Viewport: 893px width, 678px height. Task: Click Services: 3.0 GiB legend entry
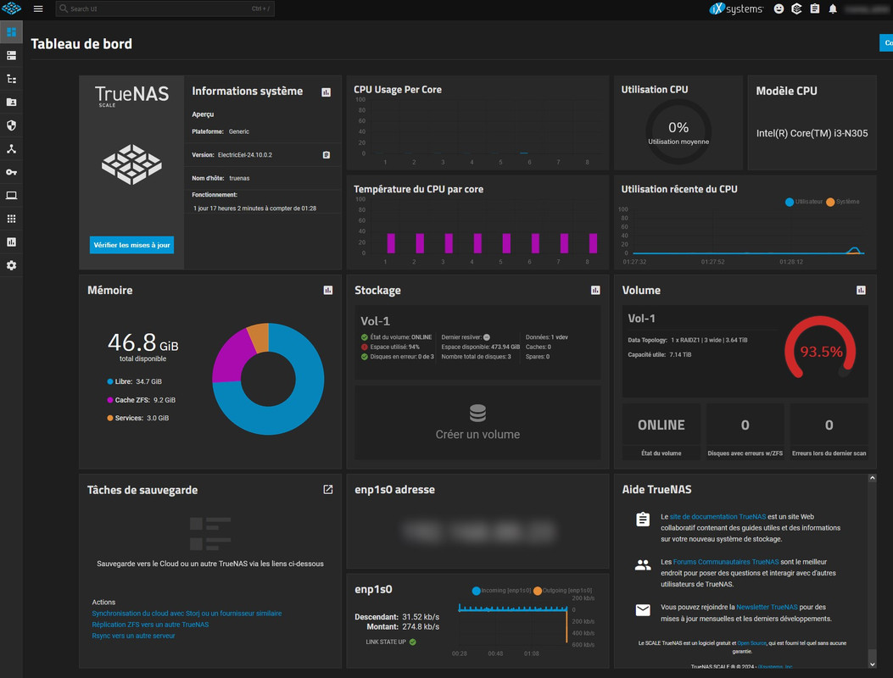point(138,419)
